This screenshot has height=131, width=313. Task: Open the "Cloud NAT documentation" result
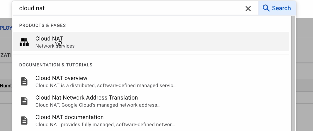coord(70,117)
